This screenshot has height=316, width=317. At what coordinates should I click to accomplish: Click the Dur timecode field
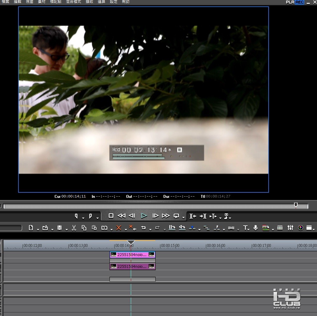coord(182,197)
